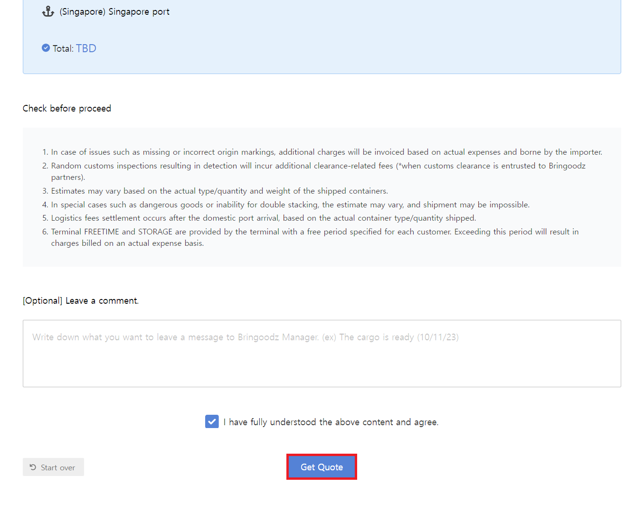This screenshot has width=644, height=513.
Task: Click notice 2 about random customs inspections
Action: click(x=318, y=166)
